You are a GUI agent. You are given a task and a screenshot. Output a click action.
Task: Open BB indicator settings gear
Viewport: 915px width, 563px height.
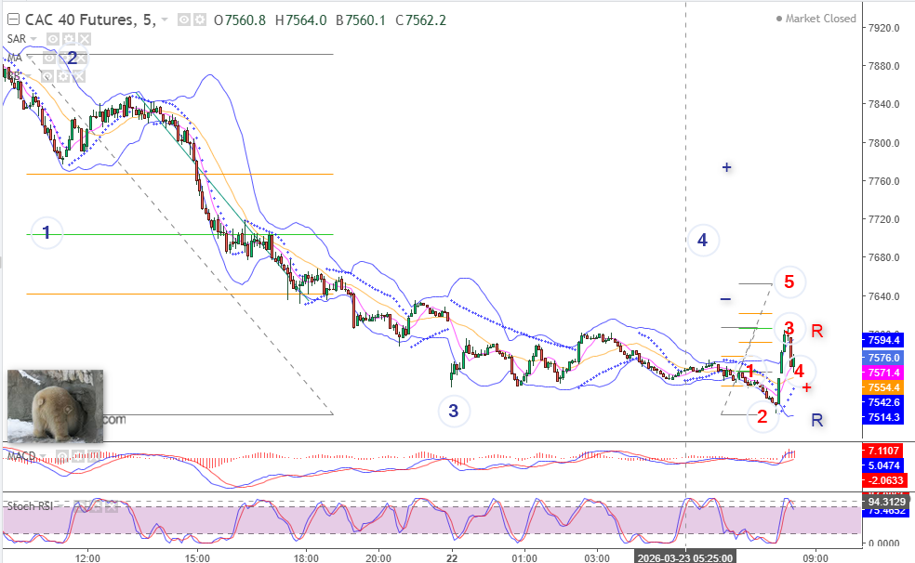63,76
